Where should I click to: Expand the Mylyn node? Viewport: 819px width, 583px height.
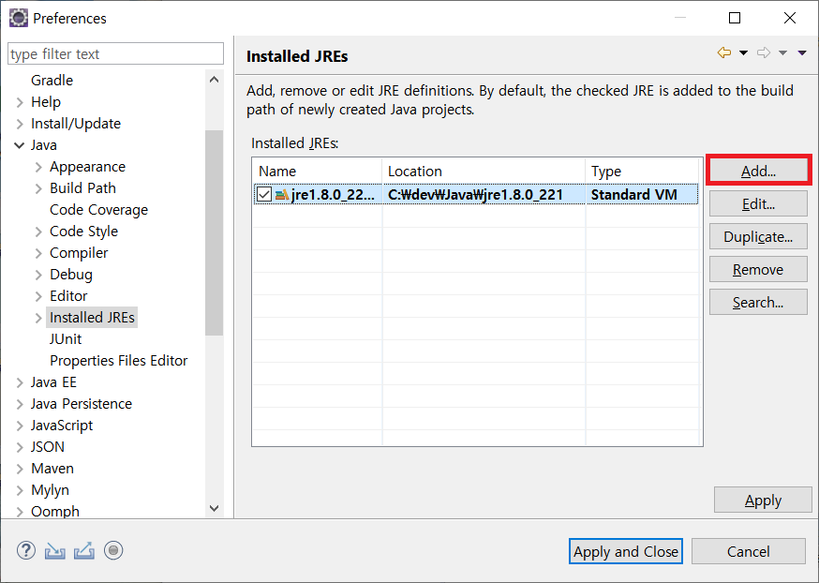(20, 490)
